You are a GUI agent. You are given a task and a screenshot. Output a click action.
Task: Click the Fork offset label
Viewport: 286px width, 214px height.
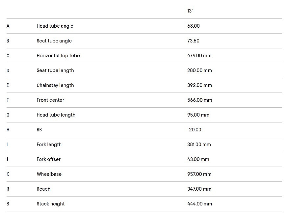[49, 159]
